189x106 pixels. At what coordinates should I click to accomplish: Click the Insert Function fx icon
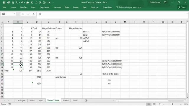click(34, 14)
